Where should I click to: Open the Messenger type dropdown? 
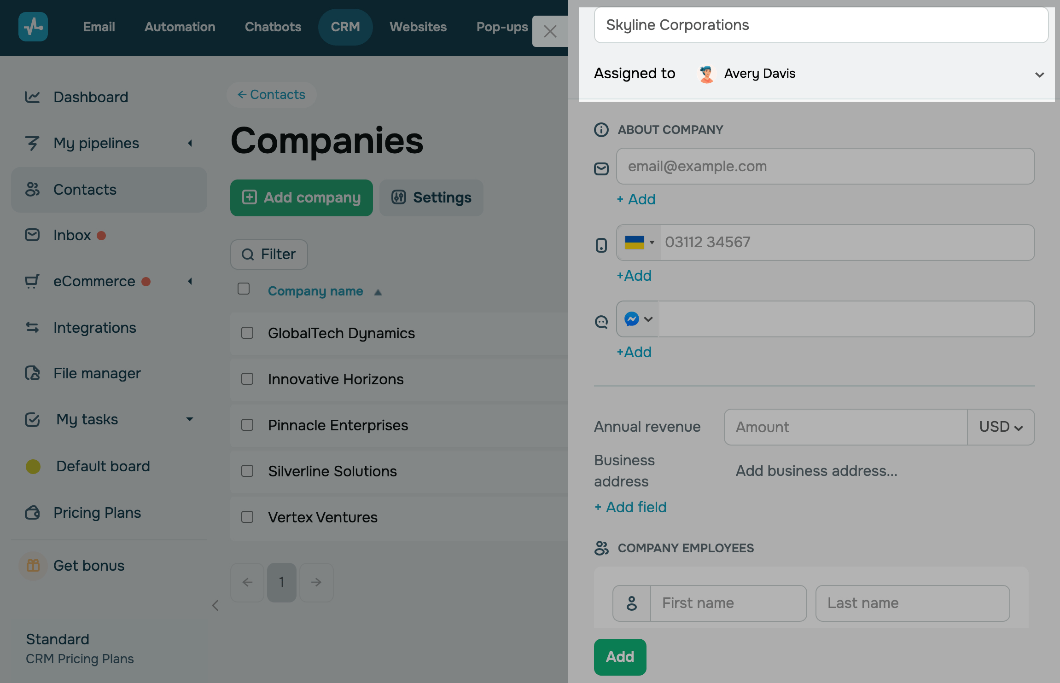pos(638,319)
